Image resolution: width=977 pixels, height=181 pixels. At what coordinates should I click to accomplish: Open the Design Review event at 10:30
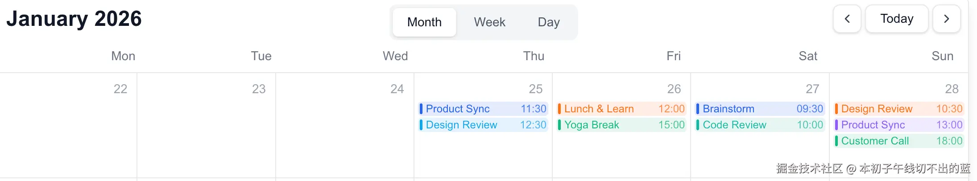(899, 109)
